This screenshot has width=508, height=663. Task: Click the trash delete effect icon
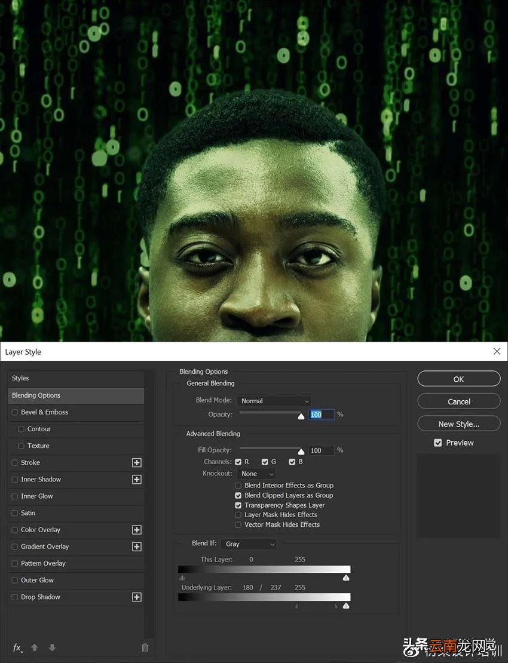coord(145,647)
